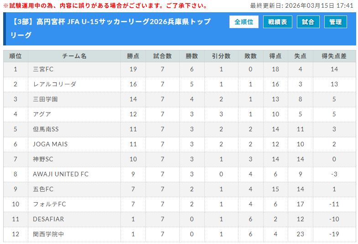Viewport: 358px width, 244px height.
Task: Click on JOGA MAIS team name
Action: click(x=50, y=144)
